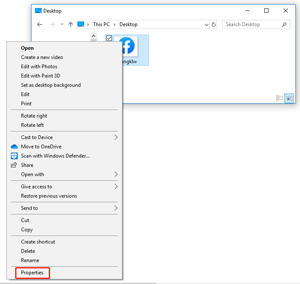The height and width of the screenshot is (284, 300).
Task: Go up one folder level
Action: coord(71,24)
